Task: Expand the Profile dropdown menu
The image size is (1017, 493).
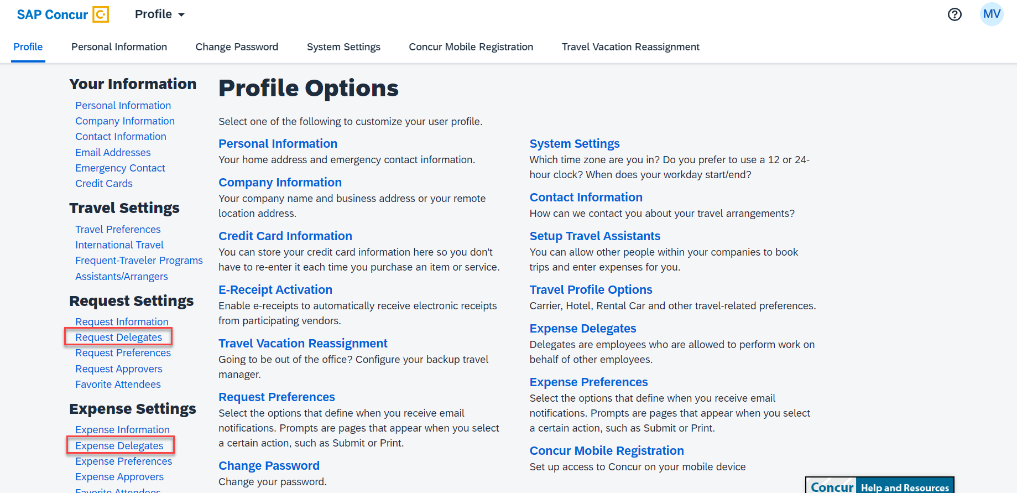Action: [159, 14]
